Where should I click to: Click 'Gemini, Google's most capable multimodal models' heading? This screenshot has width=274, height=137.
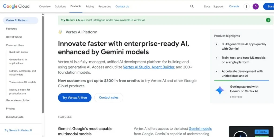85,131
